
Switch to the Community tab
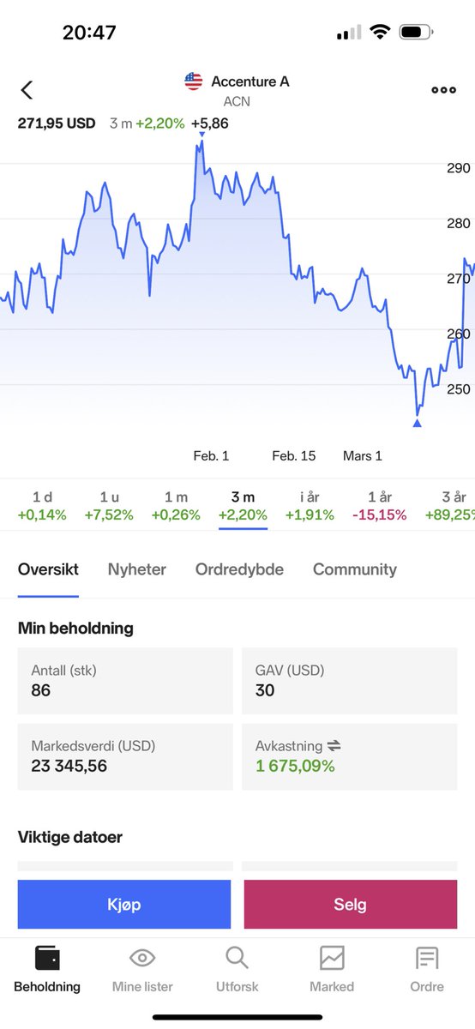point(355,569)
